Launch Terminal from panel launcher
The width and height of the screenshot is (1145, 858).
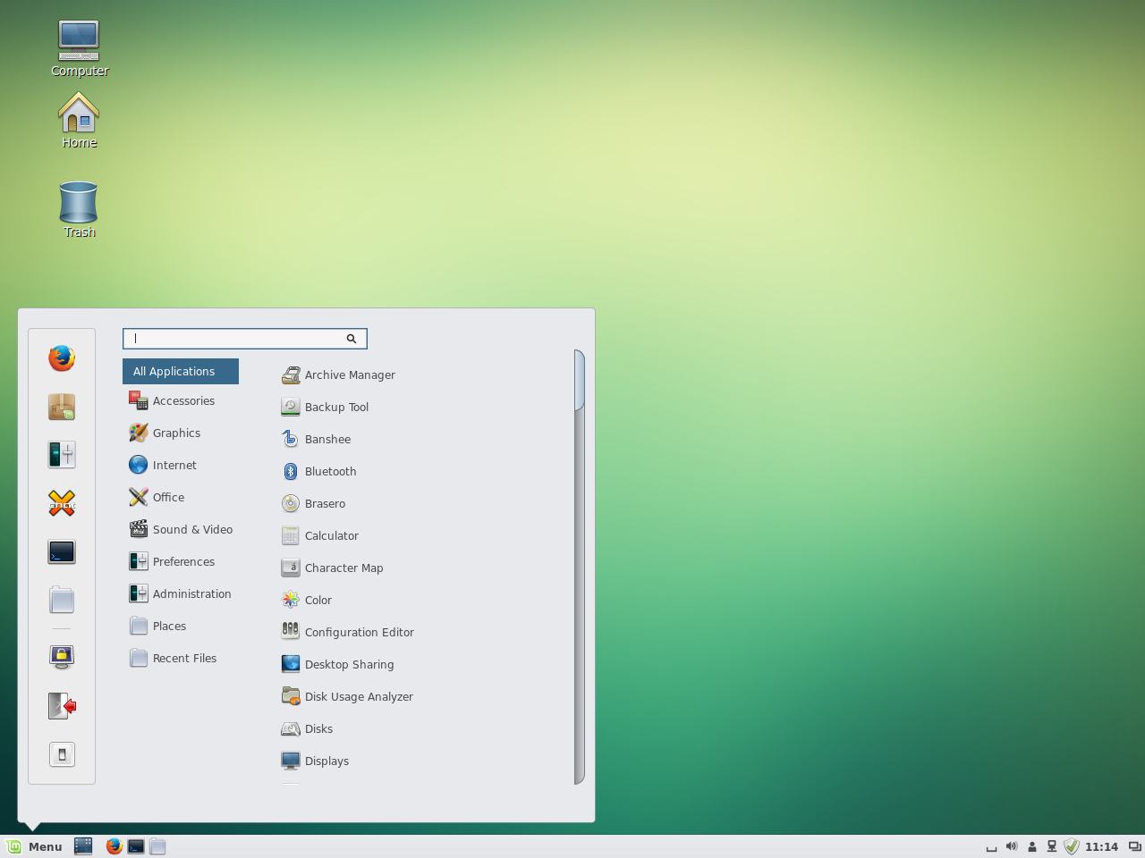pos(136,846)
